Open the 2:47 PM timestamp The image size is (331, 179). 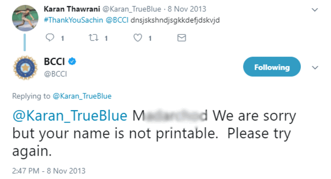pyautogui.click(x=49, y=171)
